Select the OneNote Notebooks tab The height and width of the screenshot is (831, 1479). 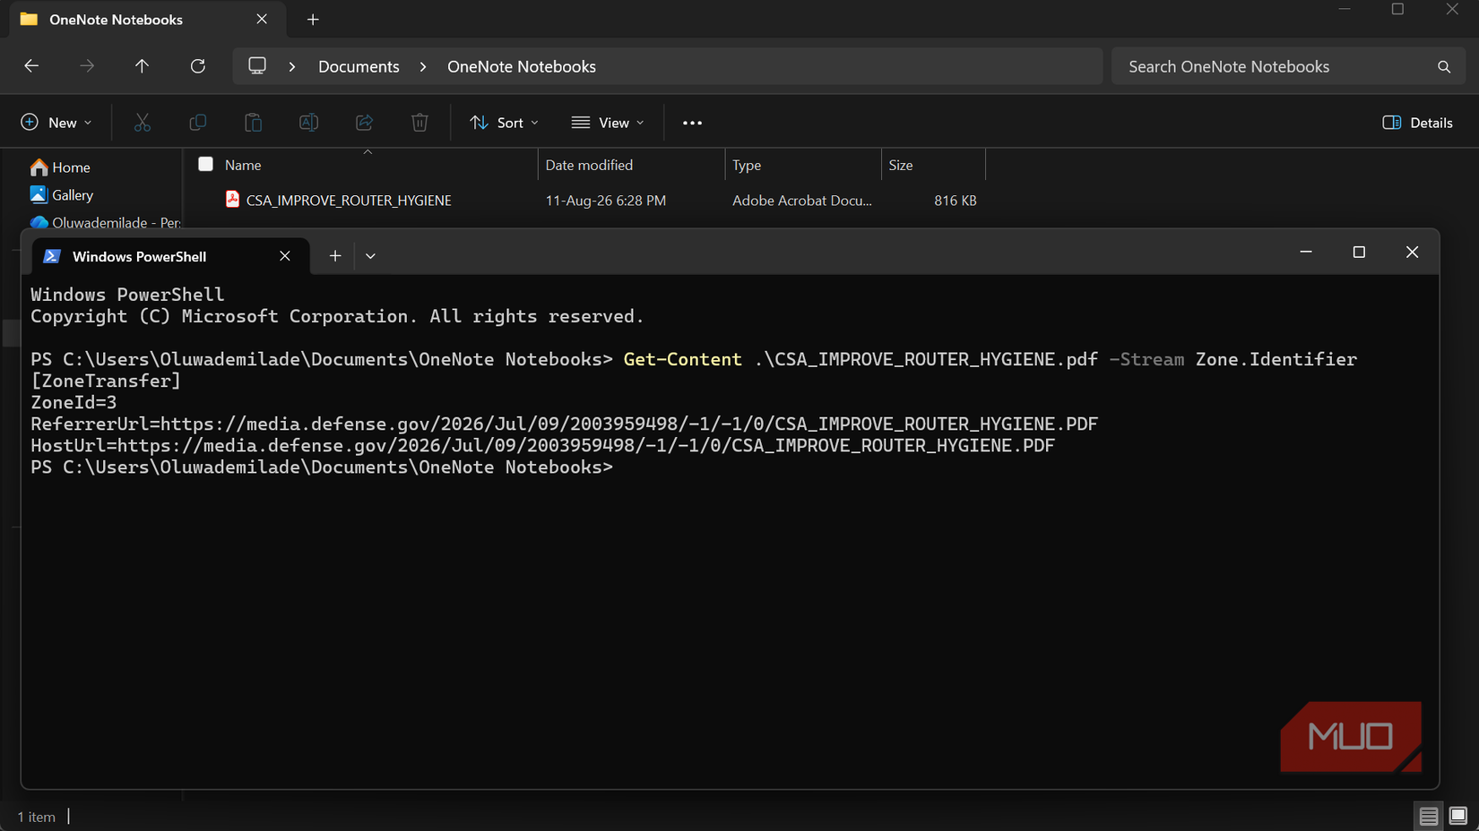coord(148,20)
